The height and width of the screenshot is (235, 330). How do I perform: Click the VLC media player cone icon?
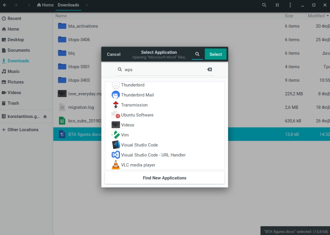click(116, 165)
